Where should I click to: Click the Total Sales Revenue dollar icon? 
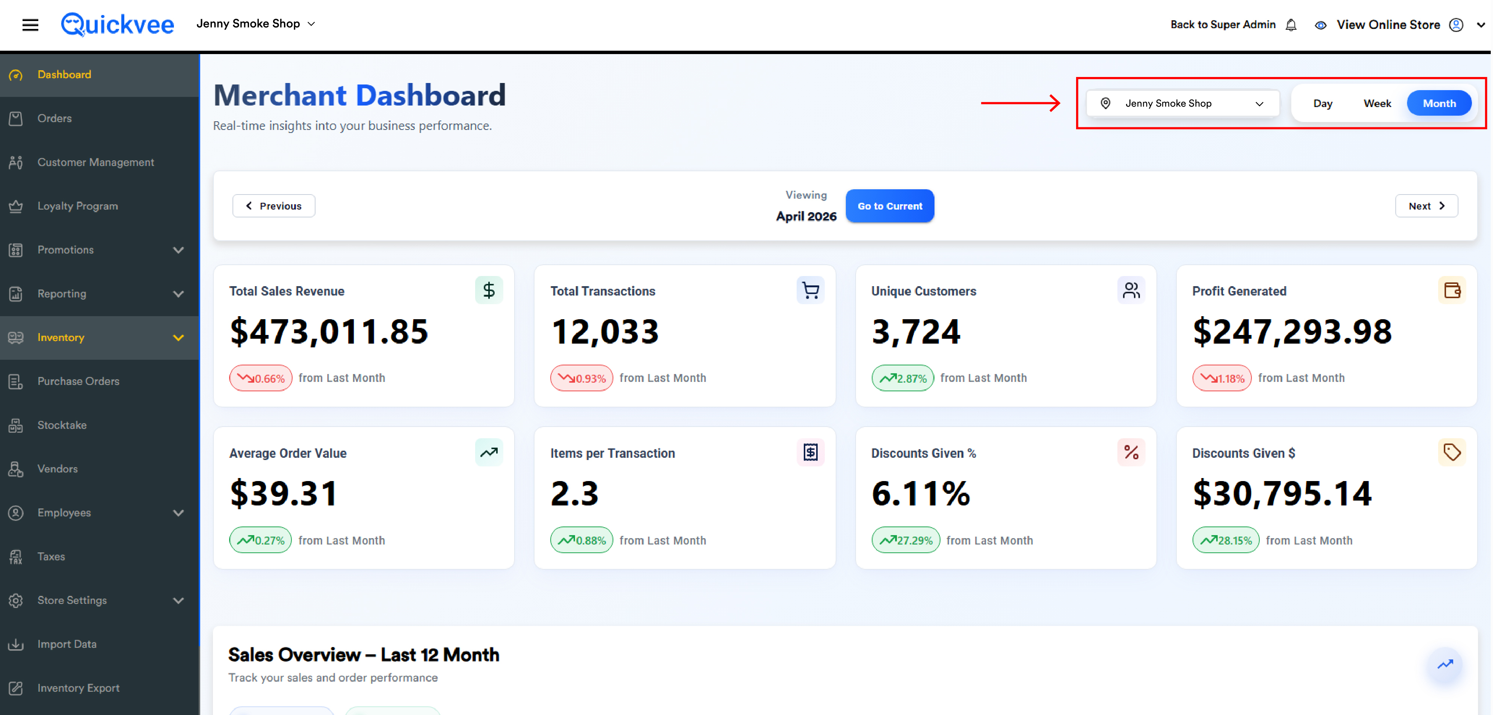[489, 290]
